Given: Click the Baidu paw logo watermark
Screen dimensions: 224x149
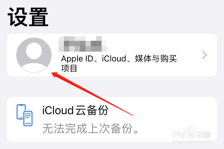Looking at the screenshot, I should click(x=191, y=131).
